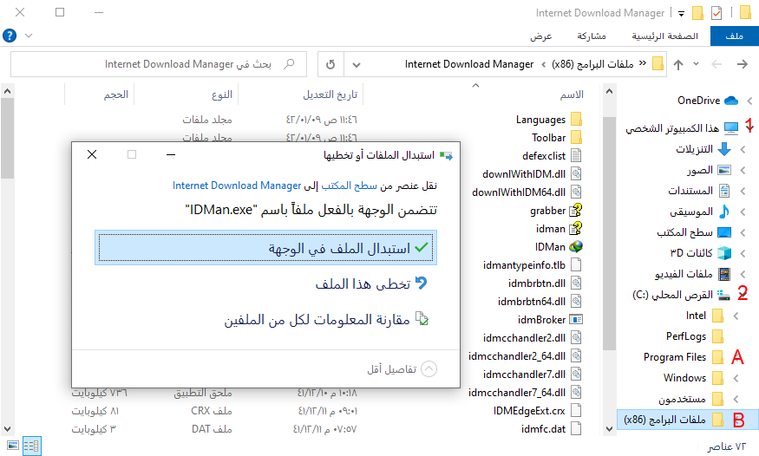Open the Languages folder icon
This screenshot has height=456, width=759.
click(x=576, y=119)
